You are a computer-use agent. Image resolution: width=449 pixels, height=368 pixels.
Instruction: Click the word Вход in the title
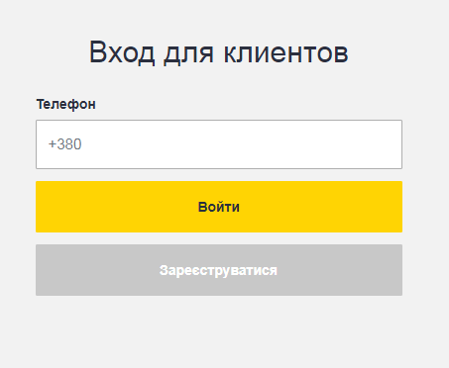[122, 52]
